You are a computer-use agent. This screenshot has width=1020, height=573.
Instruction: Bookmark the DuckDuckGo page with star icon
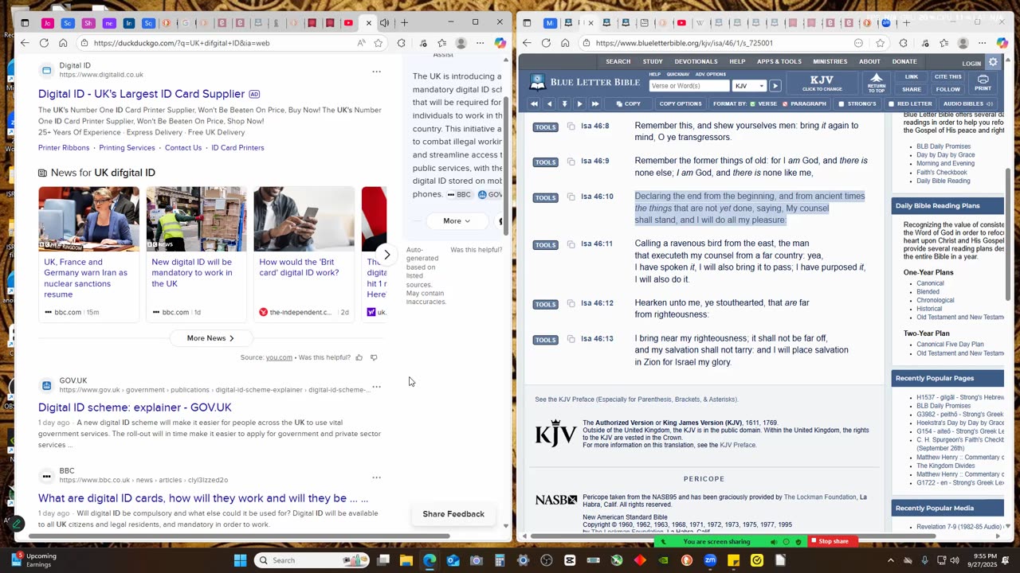click(x=379, y=43)
